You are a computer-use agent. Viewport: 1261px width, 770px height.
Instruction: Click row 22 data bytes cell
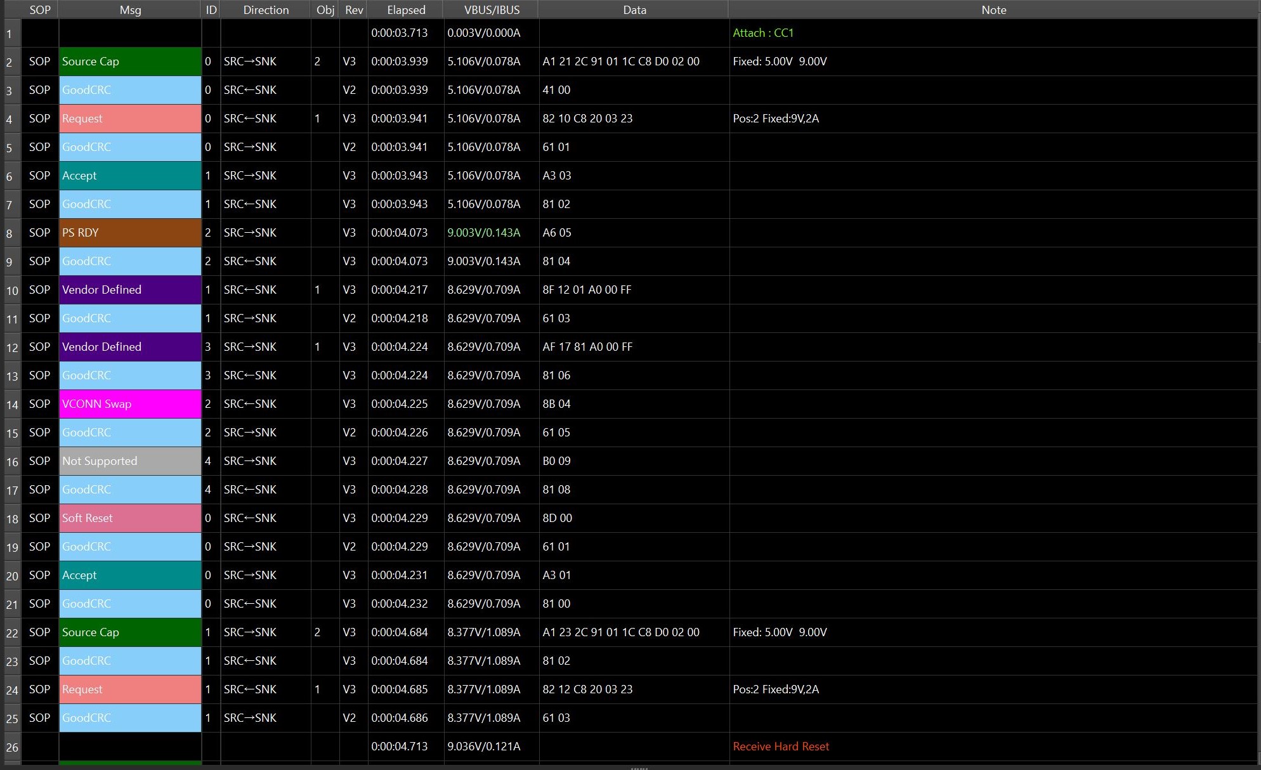click(621, 632)
